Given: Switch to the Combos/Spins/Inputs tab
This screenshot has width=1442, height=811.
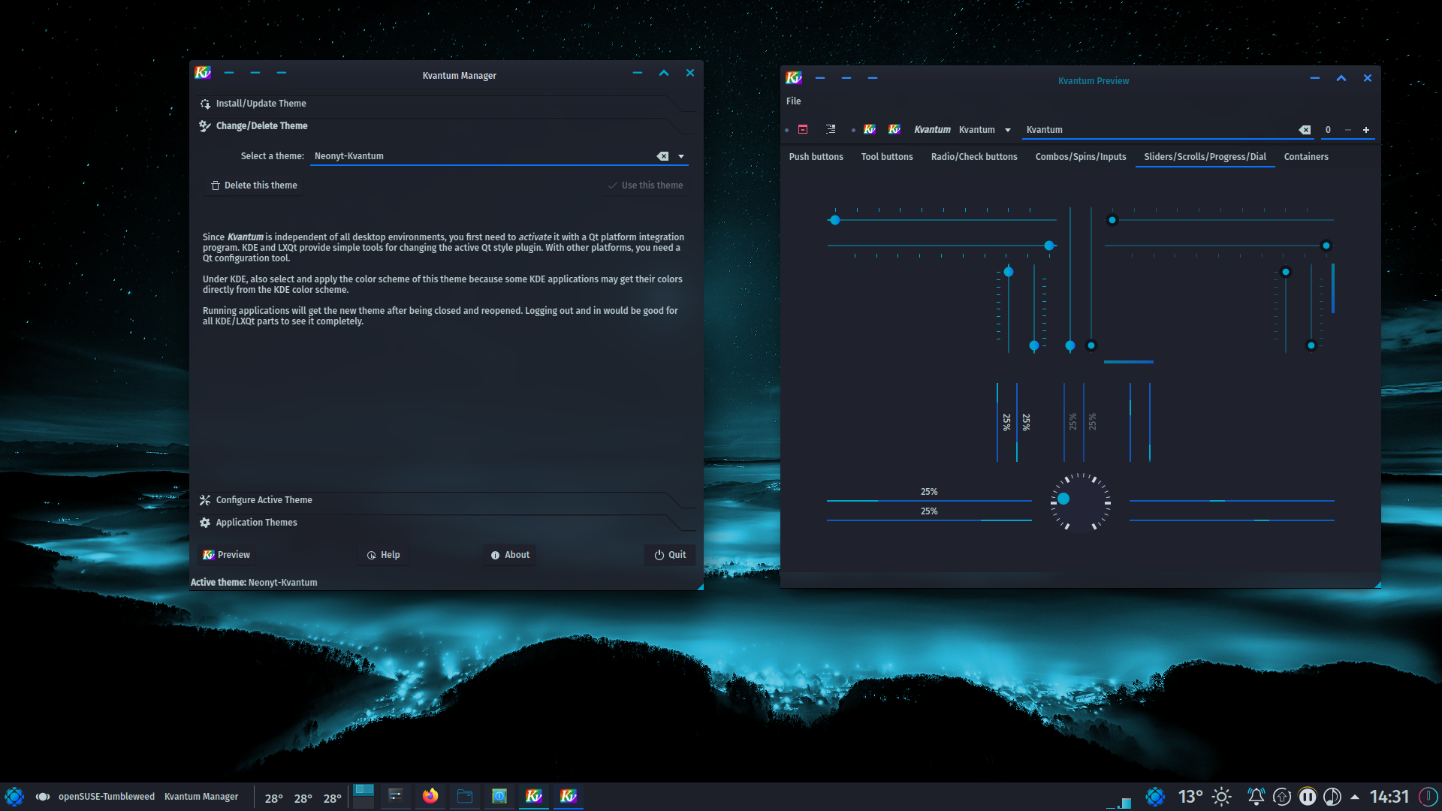Looking at the screenshot, I should pos(1081,157).
